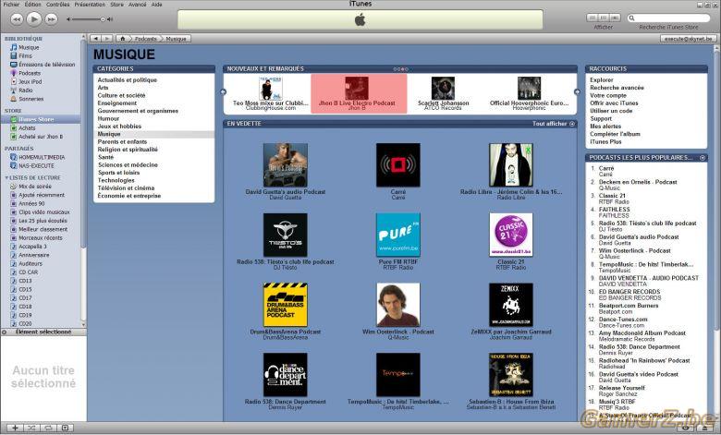Image resolution: width=721 pixels, height=435 pixels.
Task: Toggle repeat button at bottom left
Action: pos(48,429)
